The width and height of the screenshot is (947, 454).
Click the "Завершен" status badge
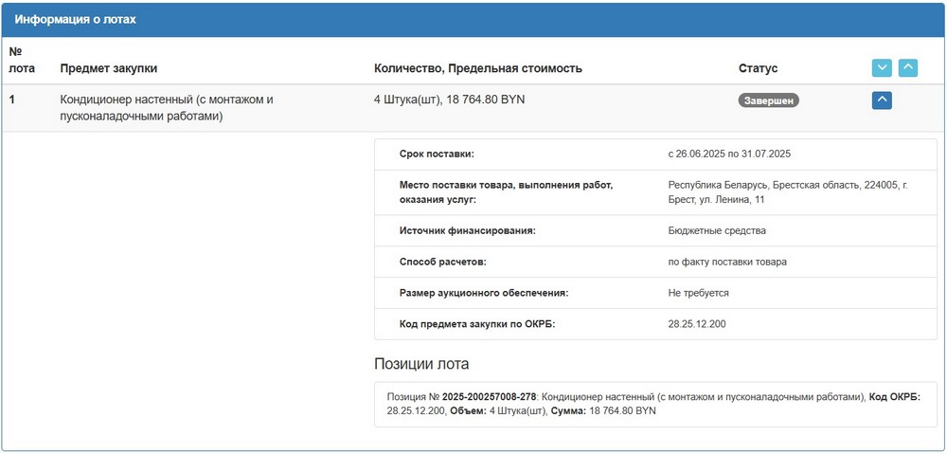(768, 100)
